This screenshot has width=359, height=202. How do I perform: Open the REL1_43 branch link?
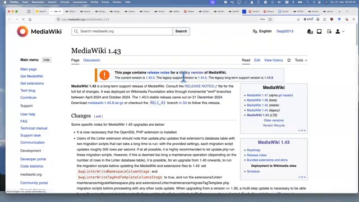[158, 103]
